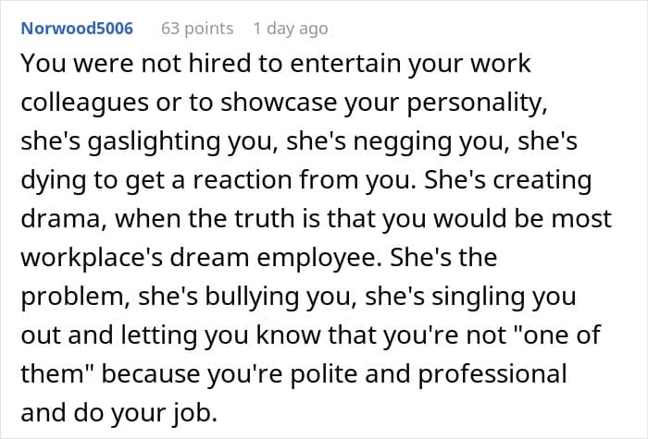Click the word showcase in the comment
This screenshot has height=439, width=648.
279,103
